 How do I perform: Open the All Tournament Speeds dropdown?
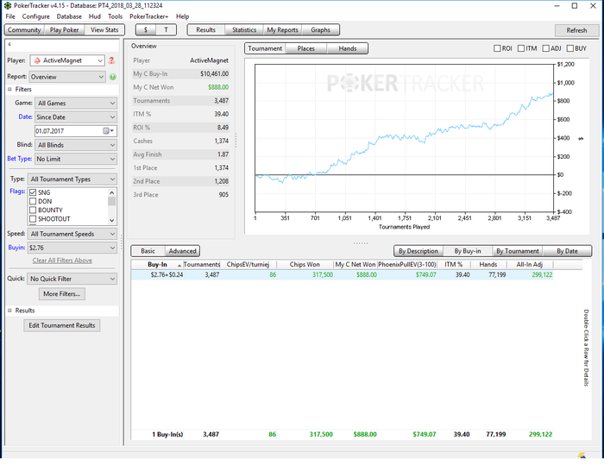coord(72,234)
